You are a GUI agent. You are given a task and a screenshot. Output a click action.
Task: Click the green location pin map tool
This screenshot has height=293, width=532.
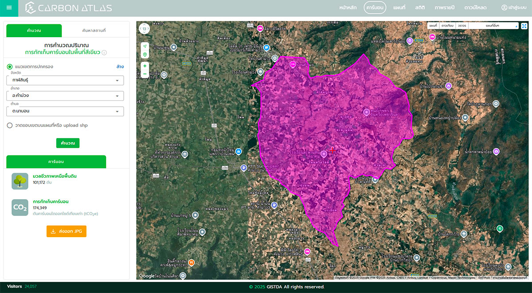(145, 54)
